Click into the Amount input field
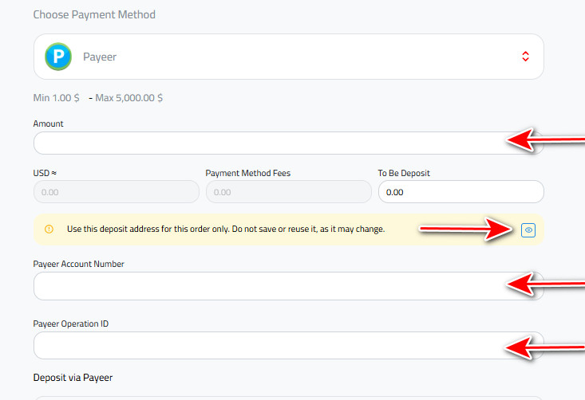This screenshot has width=585, height=400. 288,143
